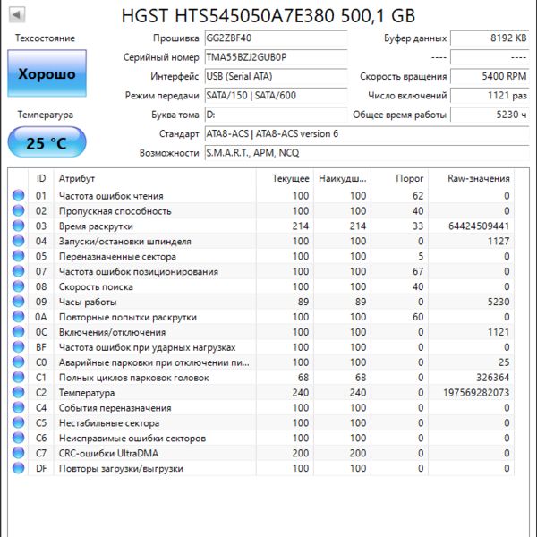This screenshot has width=537, height=537.
Task: Click status icon of attribute C1 head parking cycles
Action: [18, 378]
